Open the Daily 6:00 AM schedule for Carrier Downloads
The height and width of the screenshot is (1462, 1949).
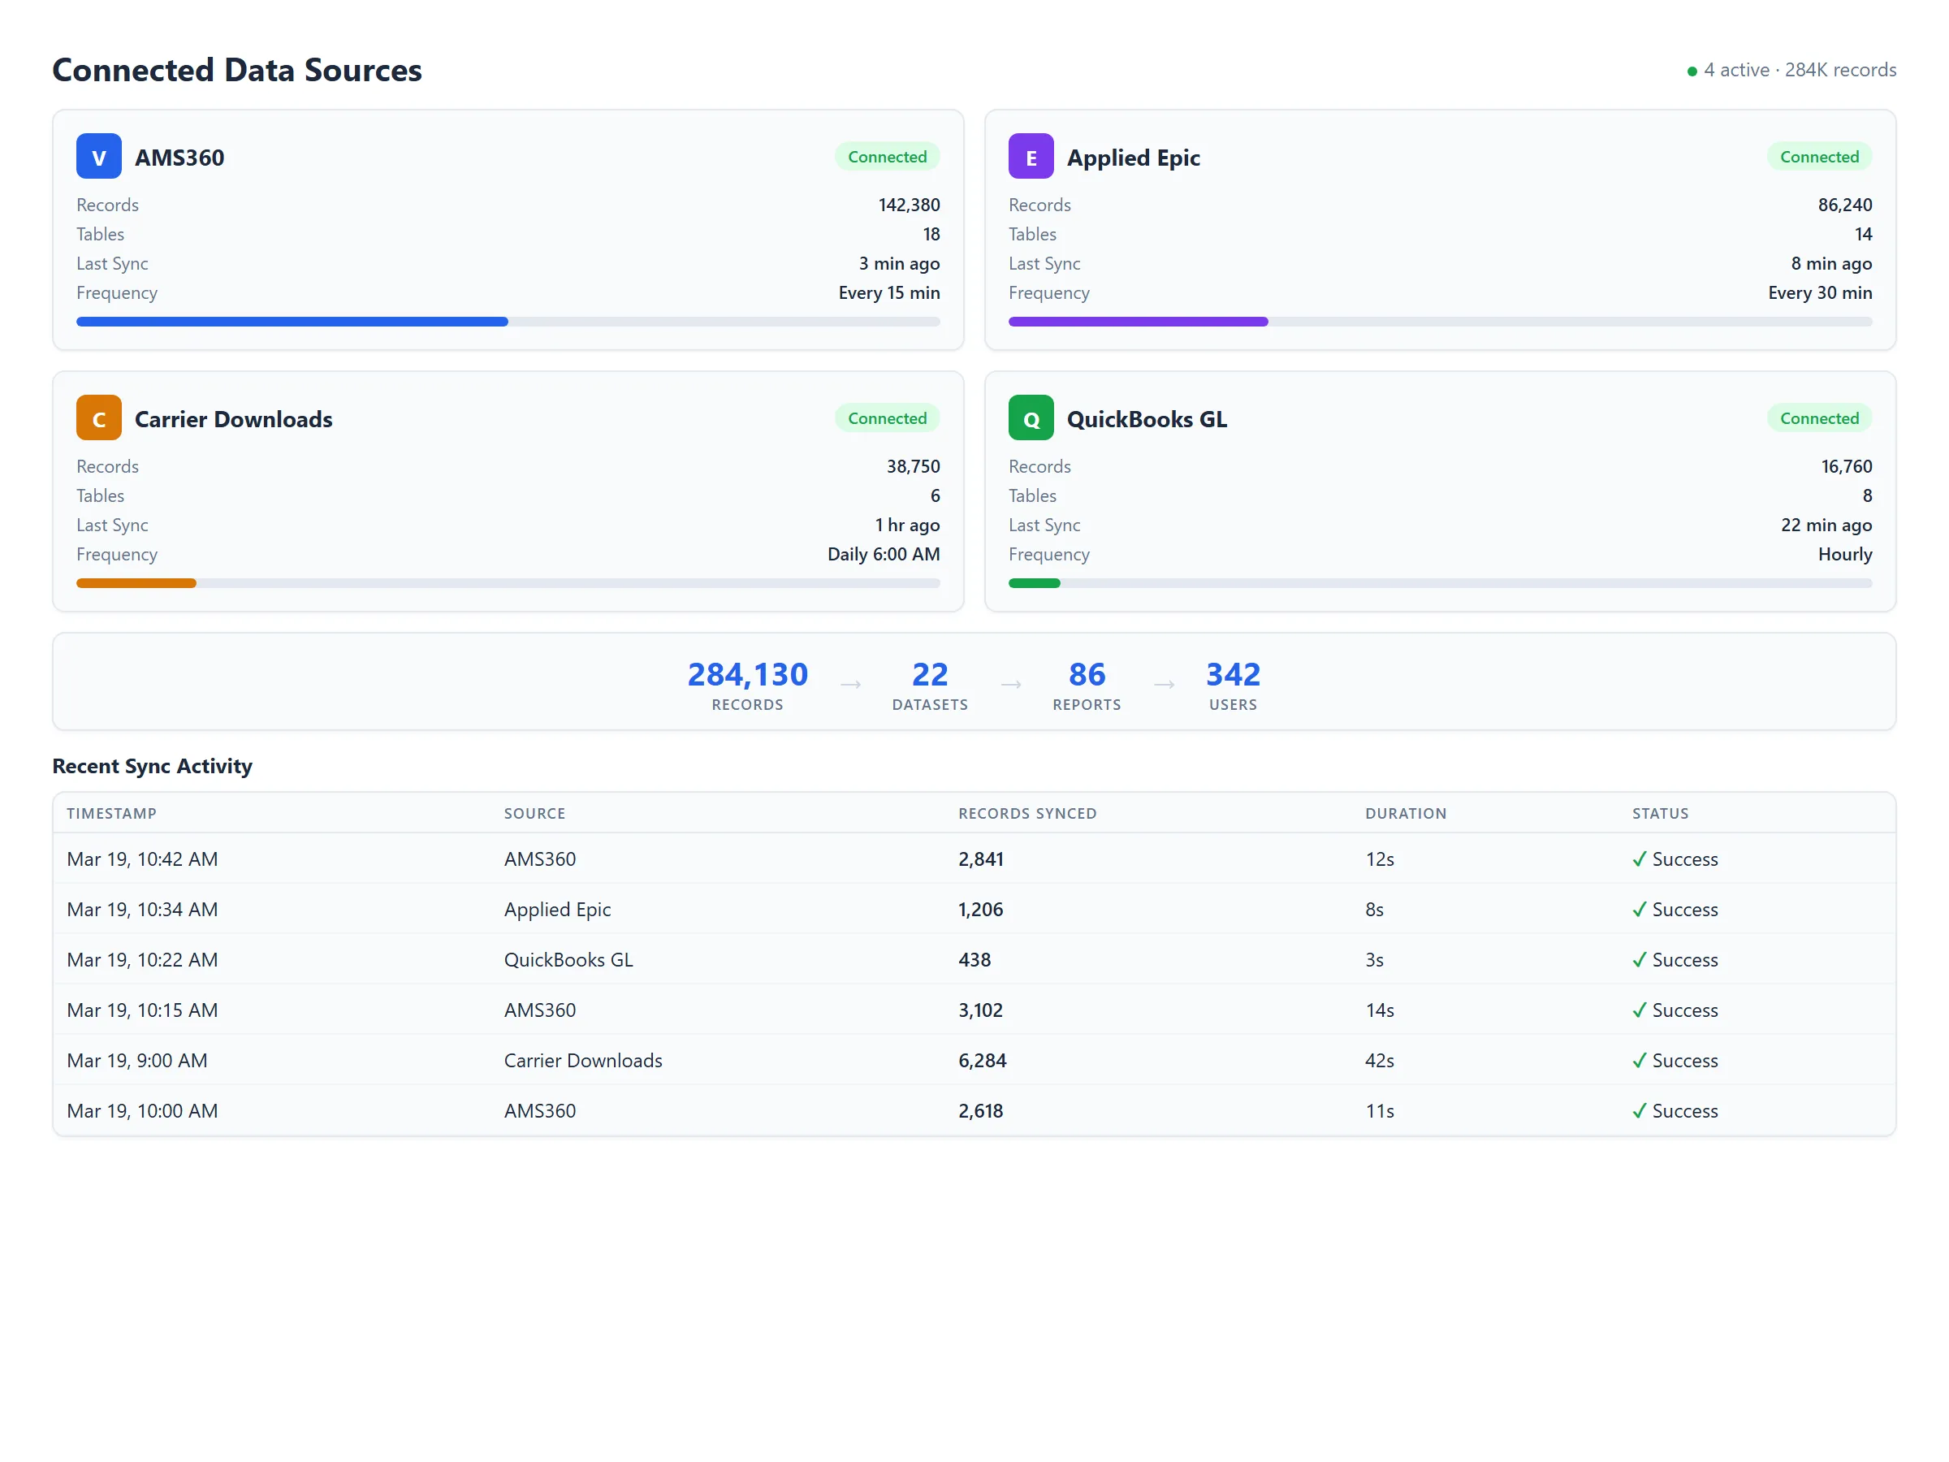click(884, 554)
